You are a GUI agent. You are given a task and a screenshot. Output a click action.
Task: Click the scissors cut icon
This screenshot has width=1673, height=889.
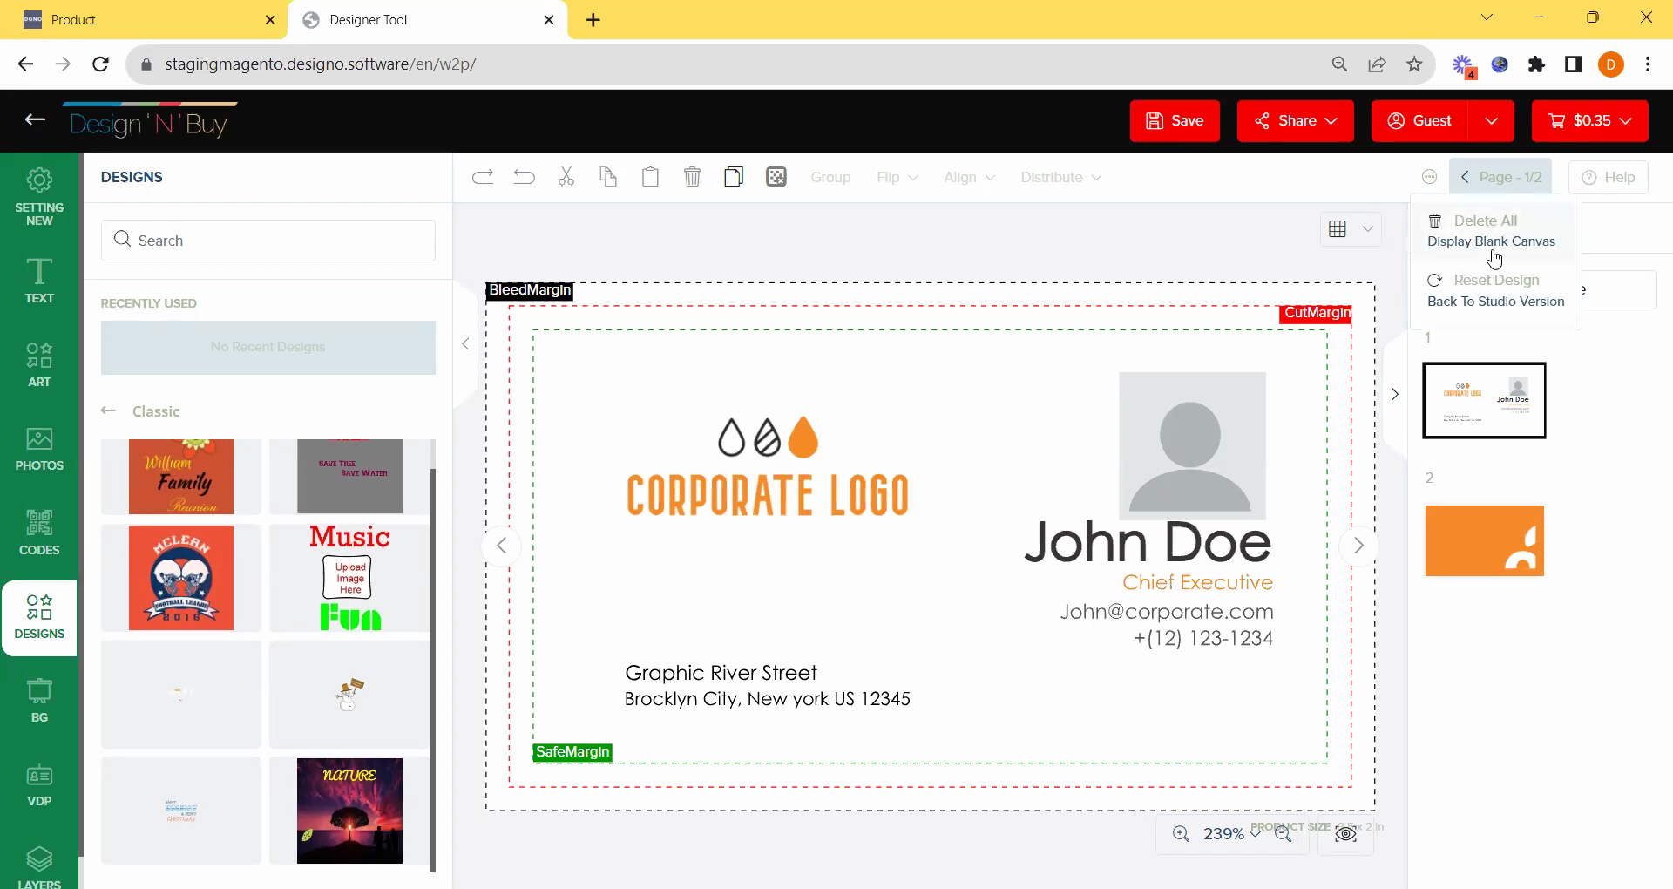(x=566, y=177)
